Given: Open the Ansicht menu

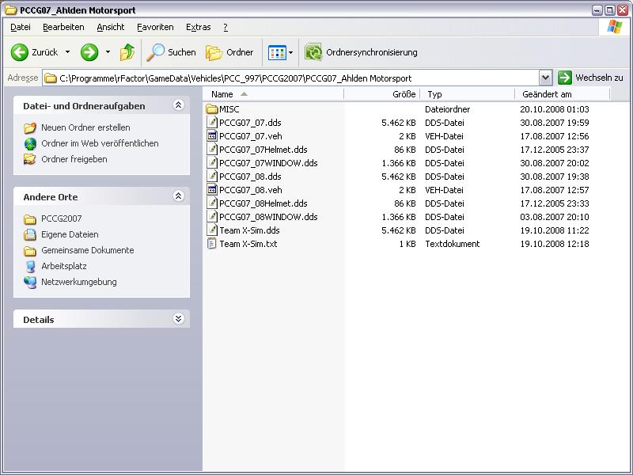Looking at the screenshot, I should coord(111,27).
